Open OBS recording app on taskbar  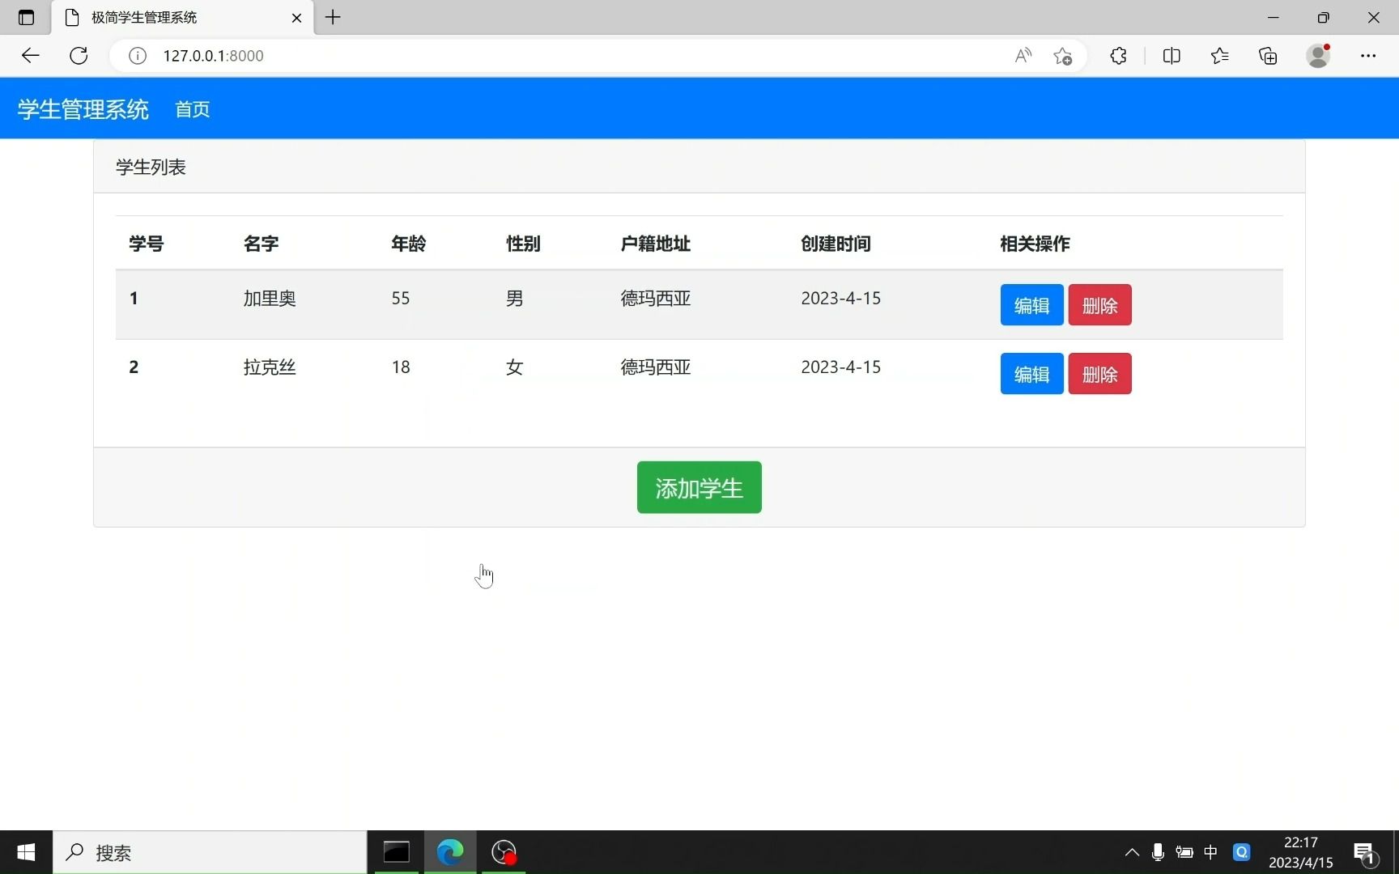coord(504,852)
